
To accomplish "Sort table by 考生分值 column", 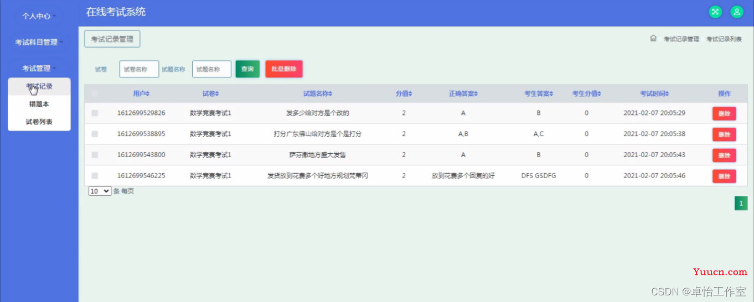I will click(587, 94).
